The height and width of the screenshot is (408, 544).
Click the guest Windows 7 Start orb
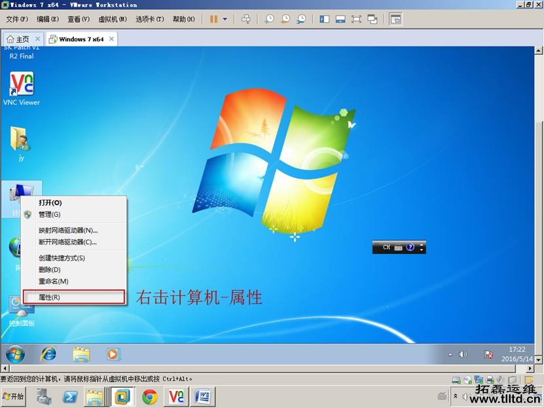click(x=15, y=354)
